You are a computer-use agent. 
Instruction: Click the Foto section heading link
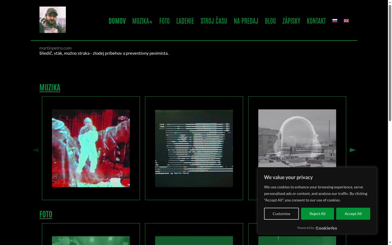pos(46,214)
